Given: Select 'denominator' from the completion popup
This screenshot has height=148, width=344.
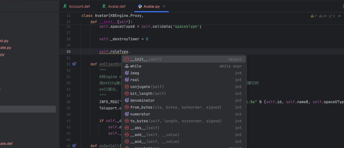Looking at the screenshot, I should point(142,100).
